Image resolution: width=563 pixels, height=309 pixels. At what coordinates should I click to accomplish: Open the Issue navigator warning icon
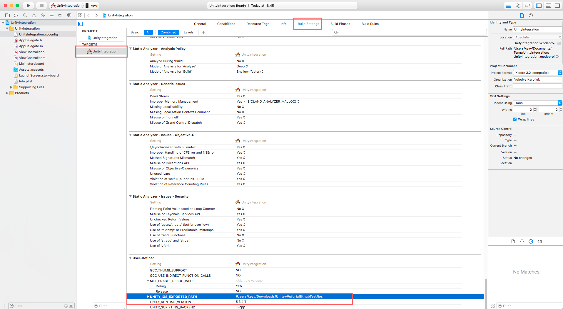pyautogui.click(x=34, y=15)
